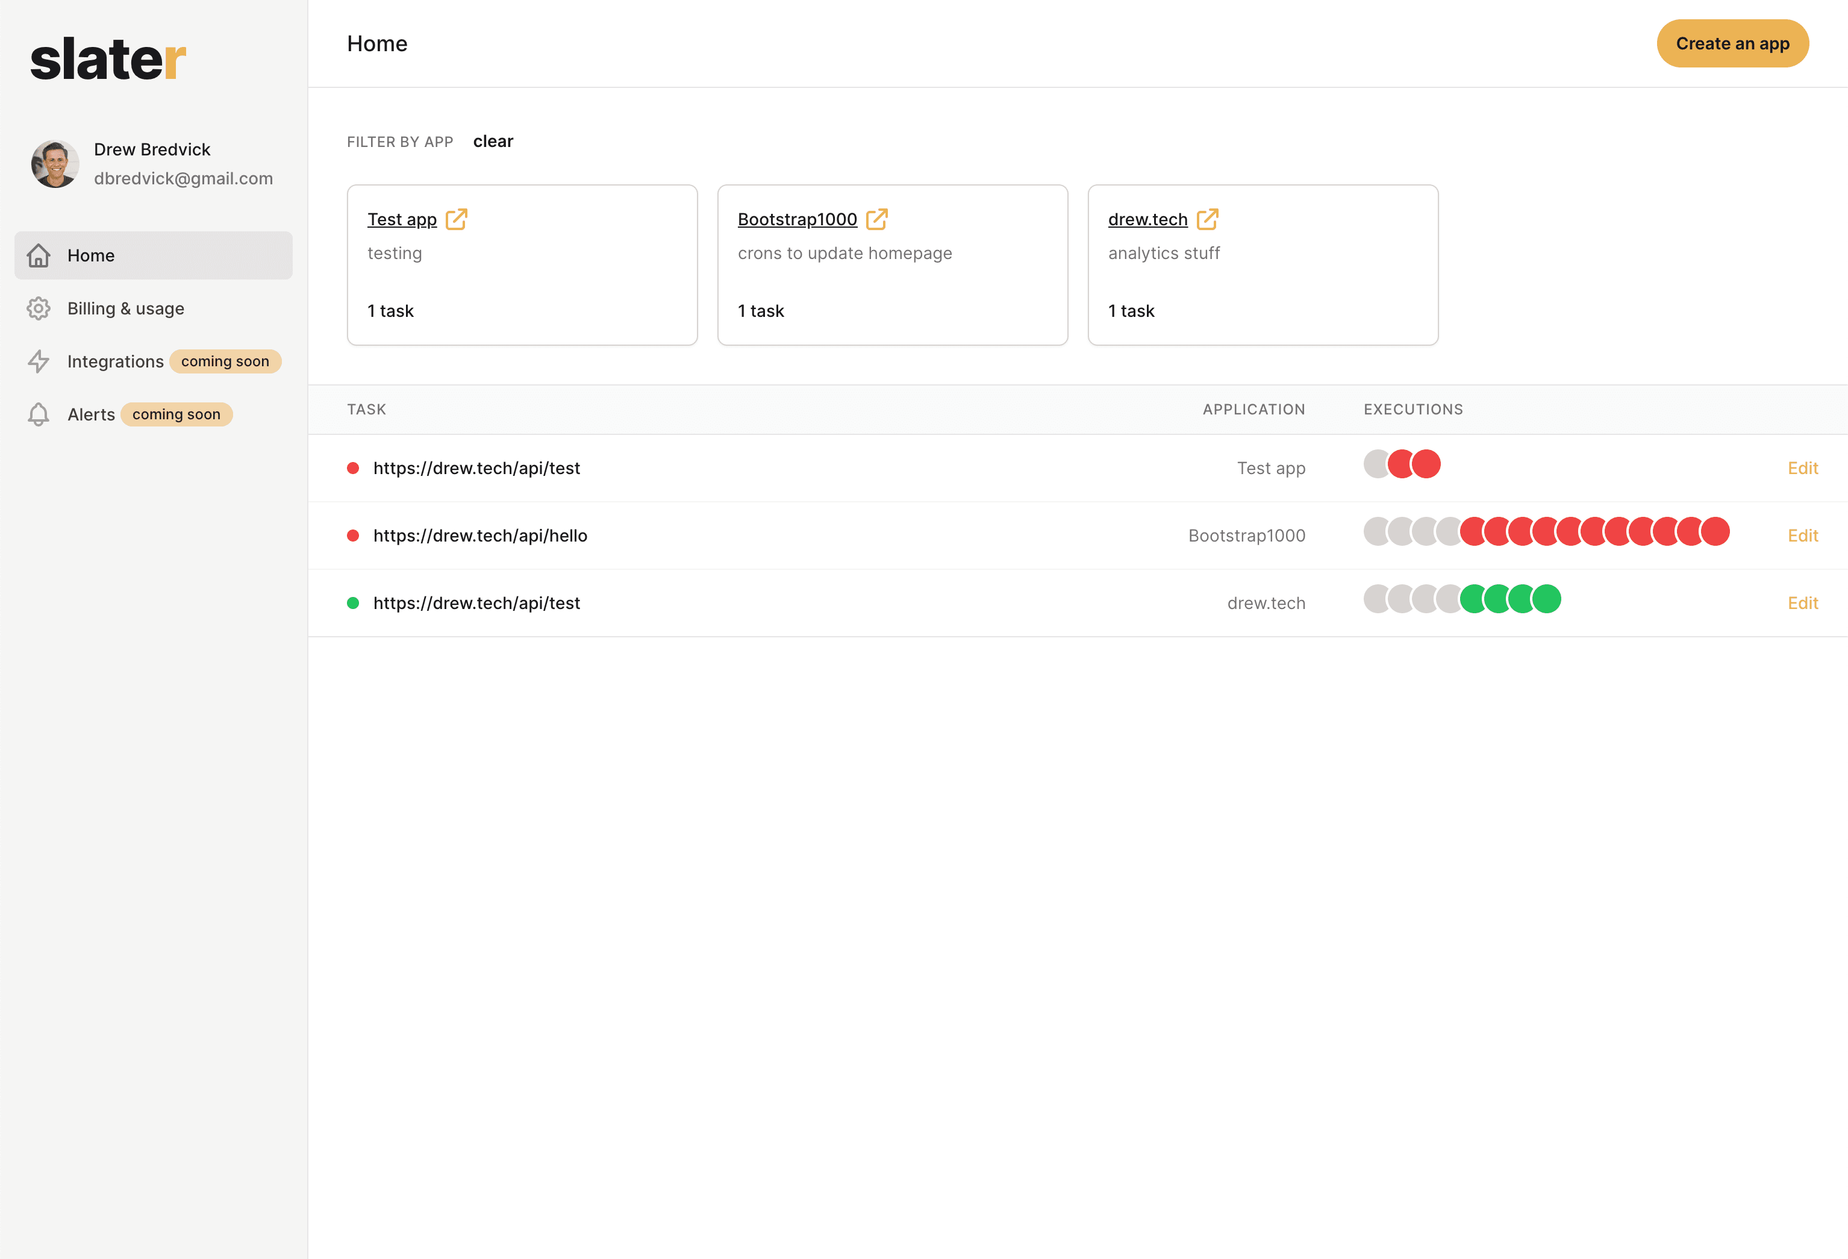Click 1 task in Bootstrap1000 card
The height and width of the screenshot is (1259, 1848).
coord(761,311)
